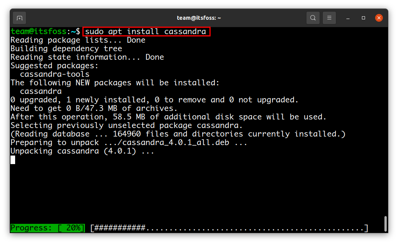The image size is (398, 244).
Task: Click the cassandra_4.0.1_all.deb filename text
Action: click(176, 142)
